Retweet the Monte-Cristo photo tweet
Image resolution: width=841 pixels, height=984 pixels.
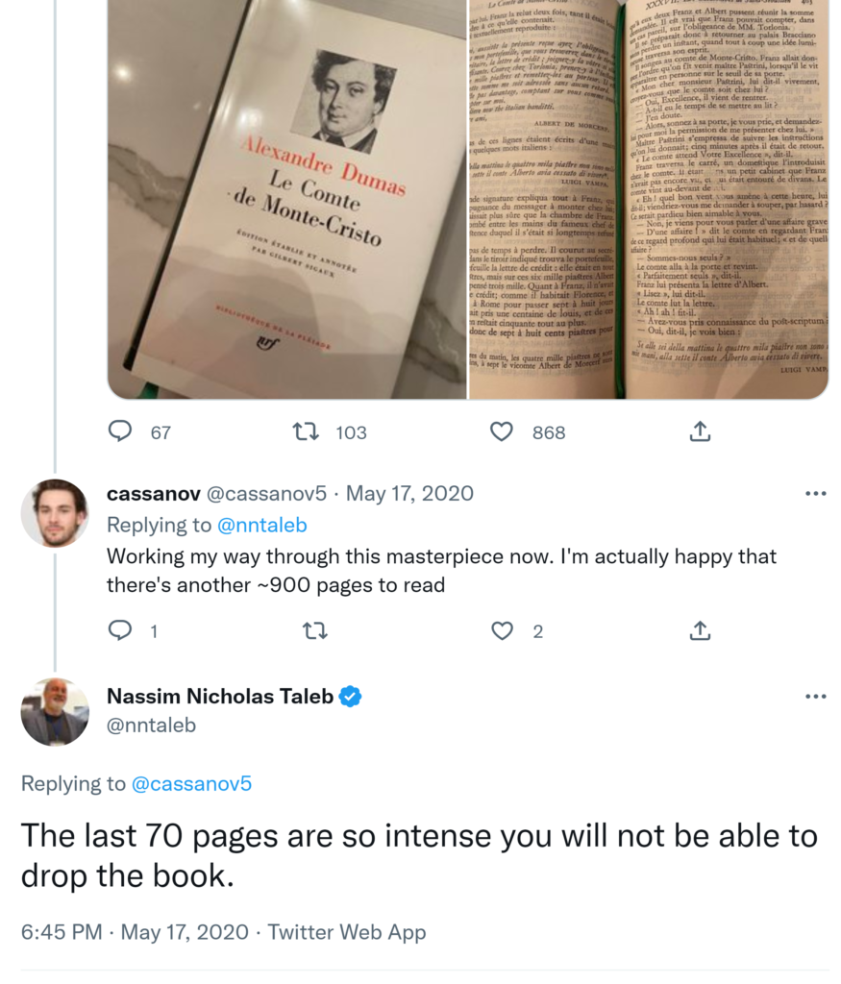[306, 431]
